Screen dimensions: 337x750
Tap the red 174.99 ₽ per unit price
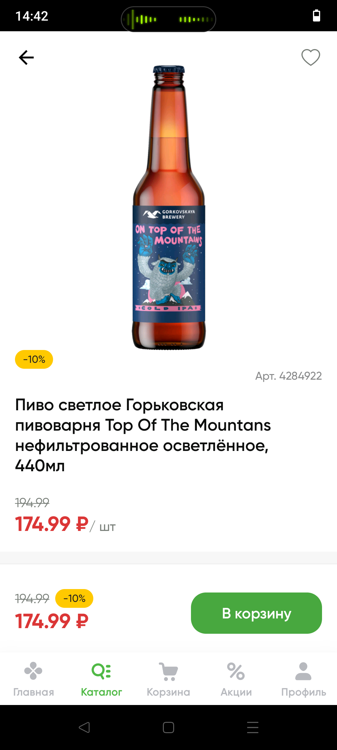[52, 524]
